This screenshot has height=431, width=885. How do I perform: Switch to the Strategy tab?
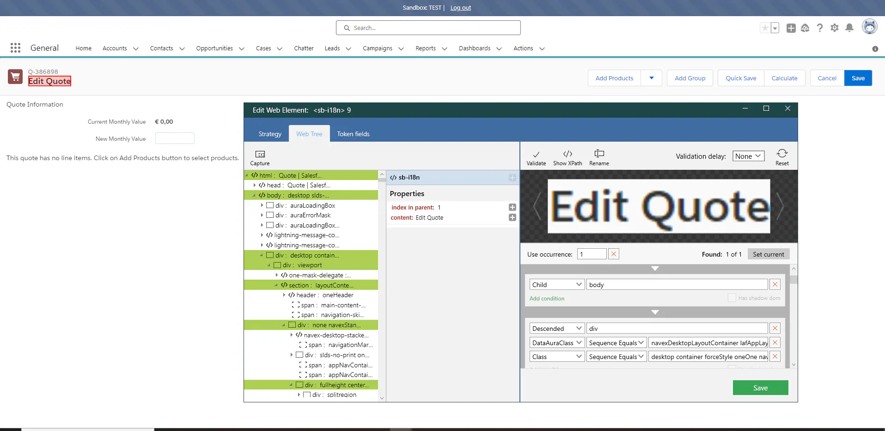[270, 134]
